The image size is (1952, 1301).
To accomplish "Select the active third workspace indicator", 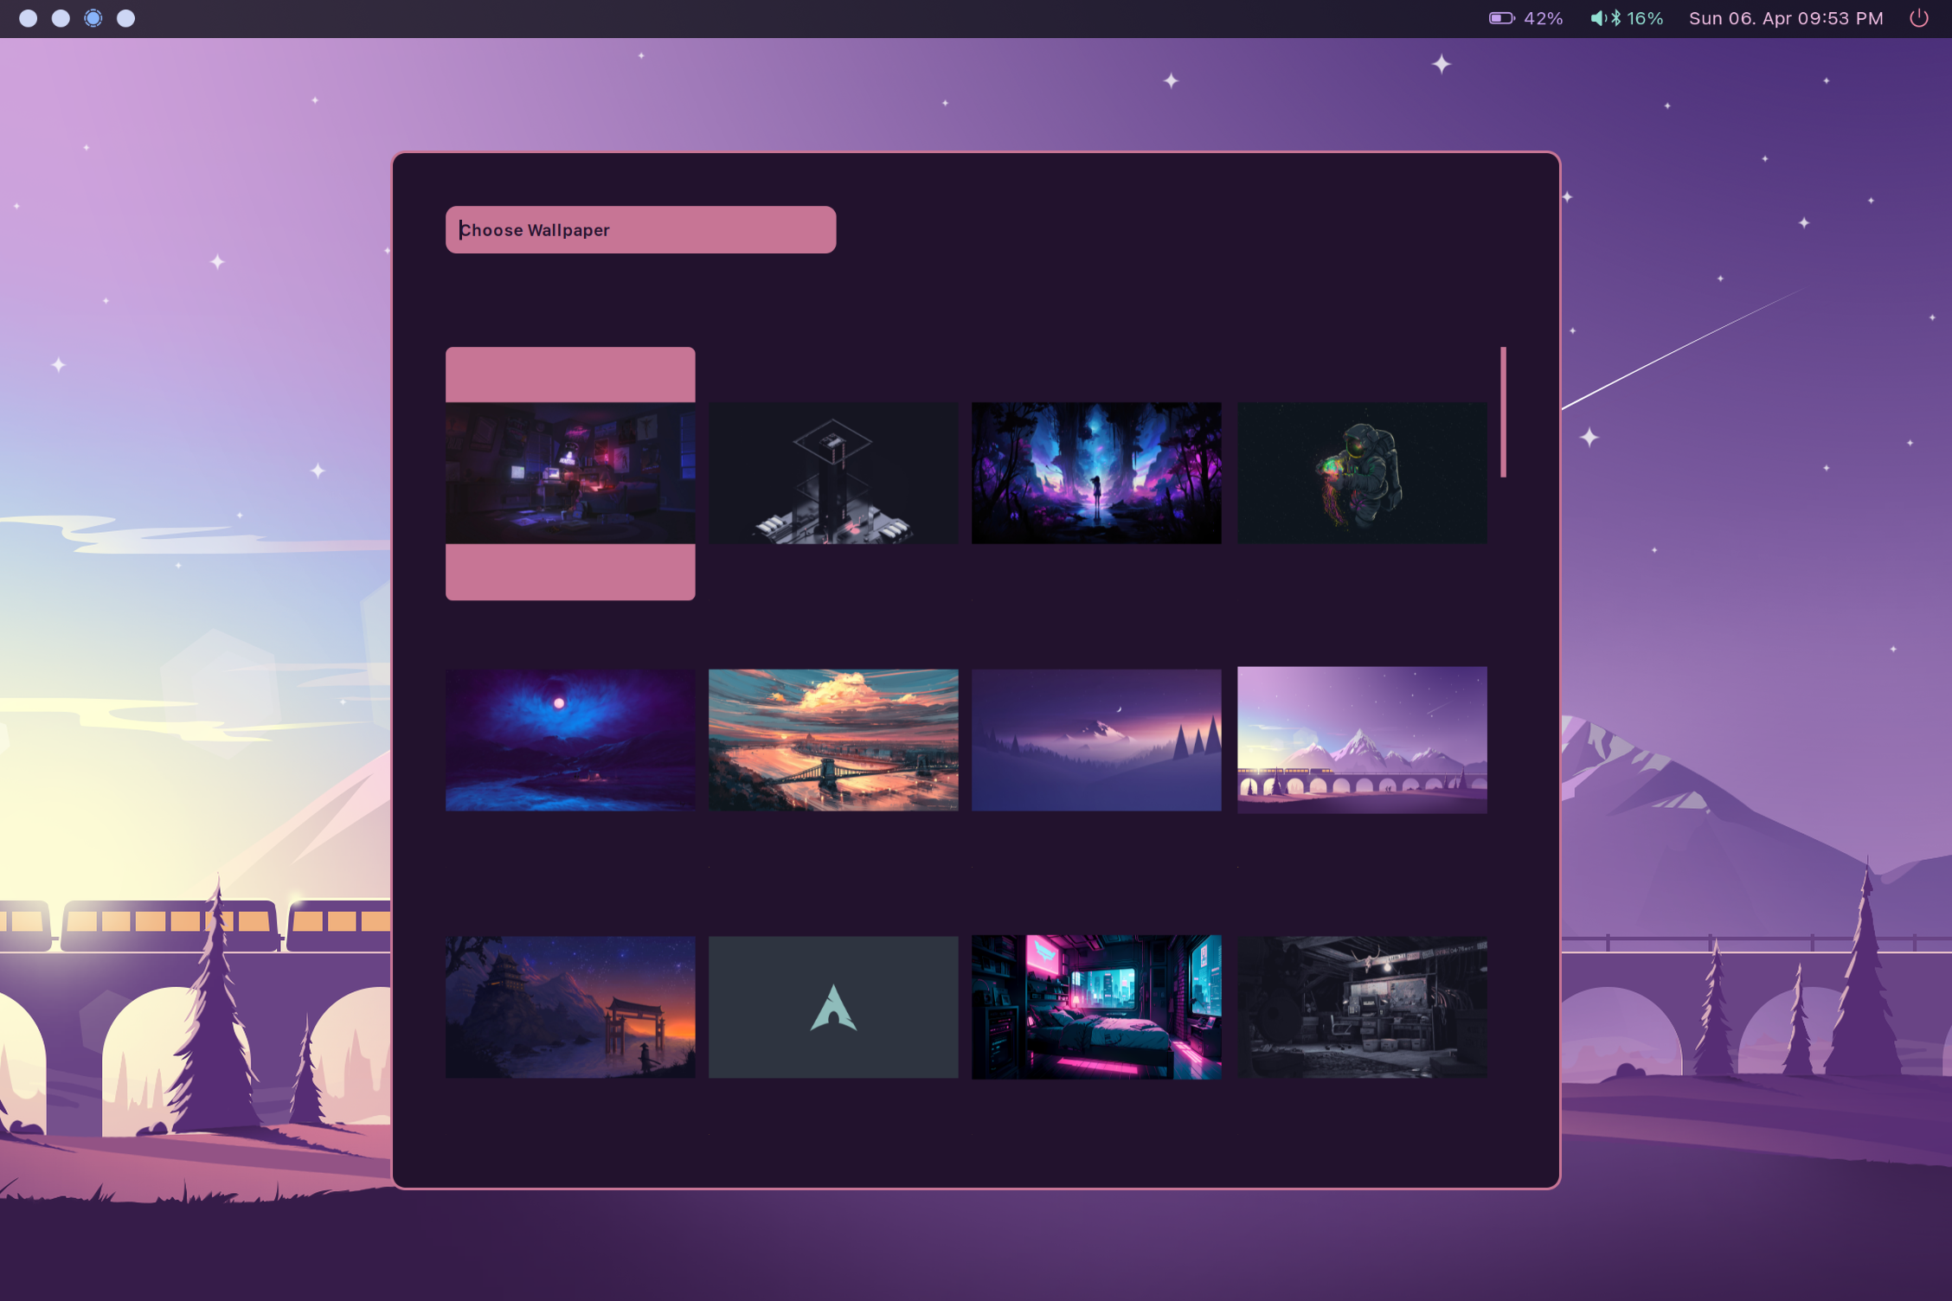I will click(93, 18).
